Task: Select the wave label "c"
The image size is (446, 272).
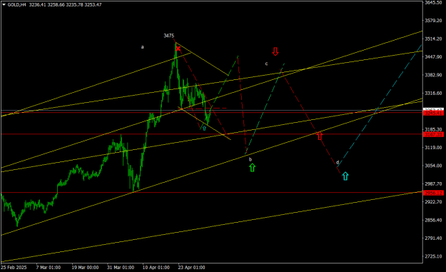Action: (x=266, y=64)
